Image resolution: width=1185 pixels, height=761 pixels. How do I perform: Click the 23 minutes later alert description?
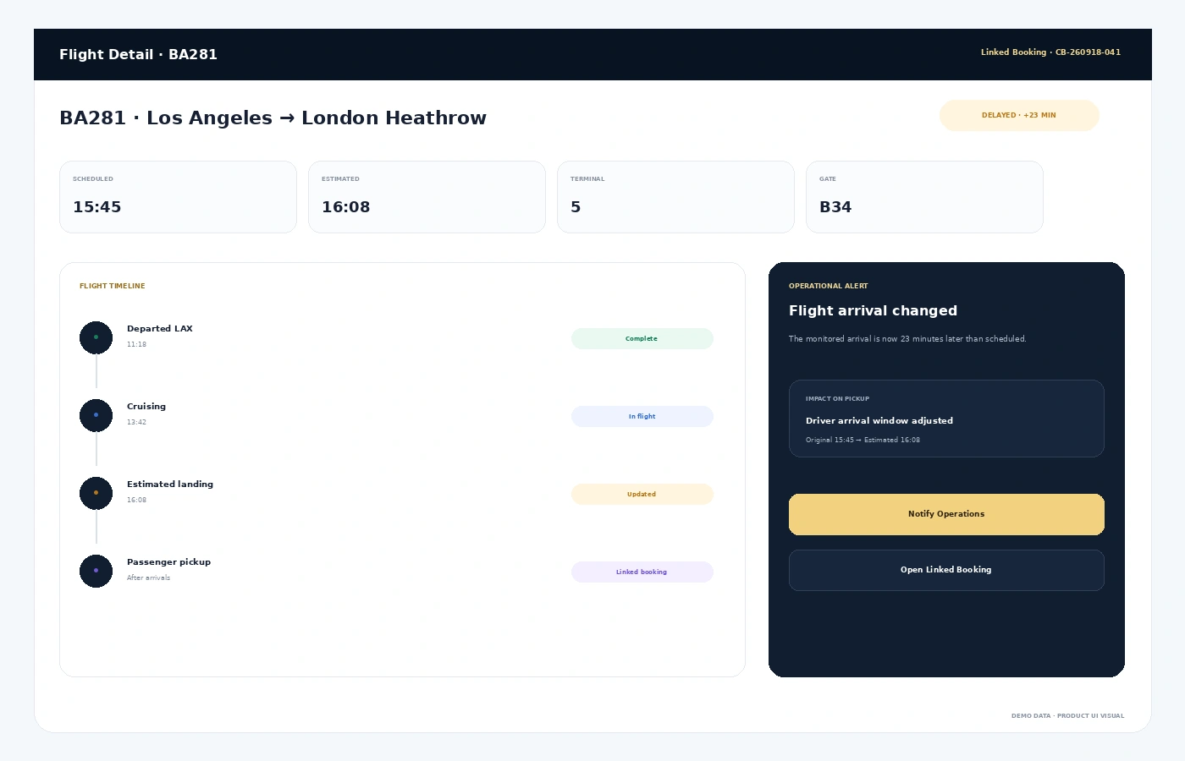(x=907, y=339)
